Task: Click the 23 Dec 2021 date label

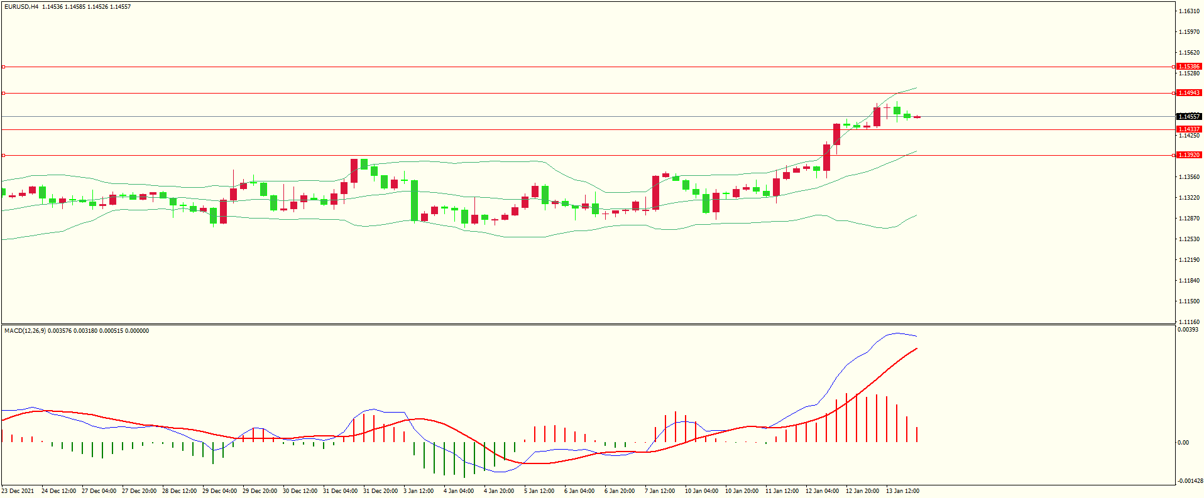Action: [x=18, y=491]
